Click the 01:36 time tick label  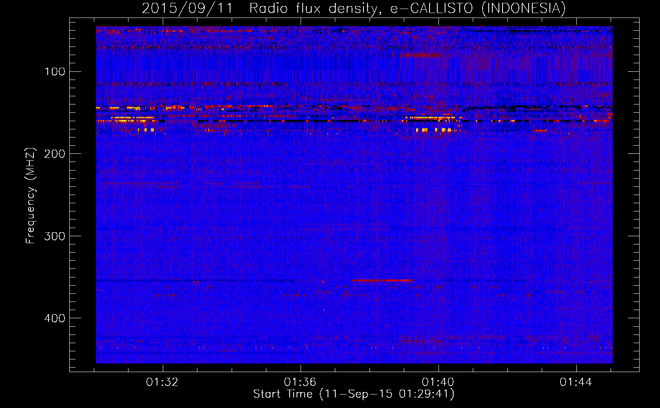tap(300, 382)
